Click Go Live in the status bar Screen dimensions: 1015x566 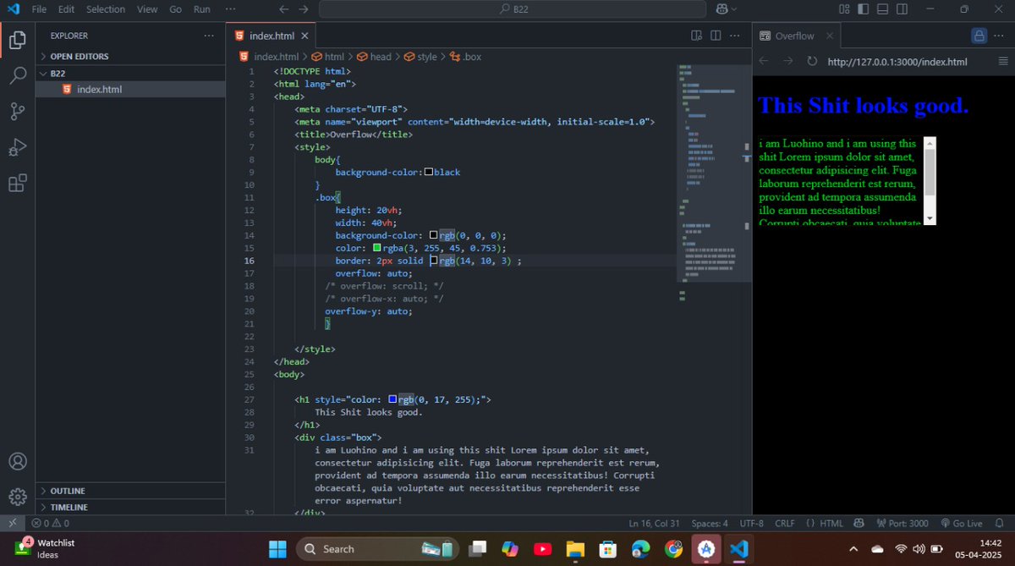click(x=962, y=523)
